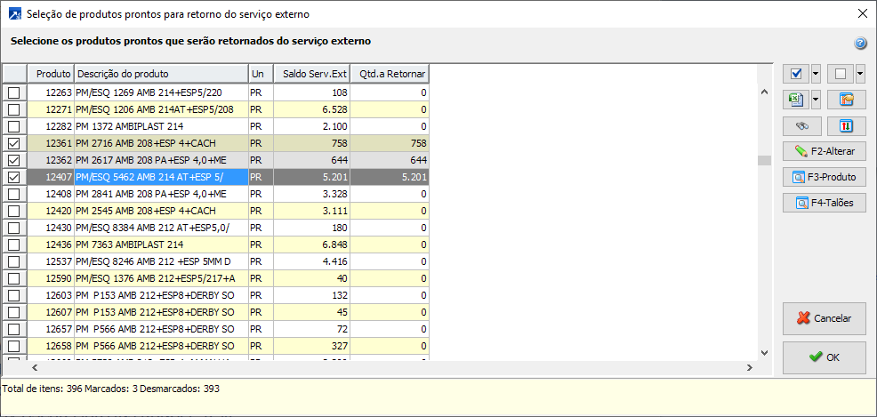877x417 pixels.
Task: Open the blue help question mark icon
Action: point(860,44)
